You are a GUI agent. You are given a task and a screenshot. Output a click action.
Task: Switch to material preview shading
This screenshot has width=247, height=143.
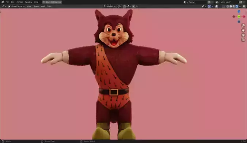tap(234, 6)
